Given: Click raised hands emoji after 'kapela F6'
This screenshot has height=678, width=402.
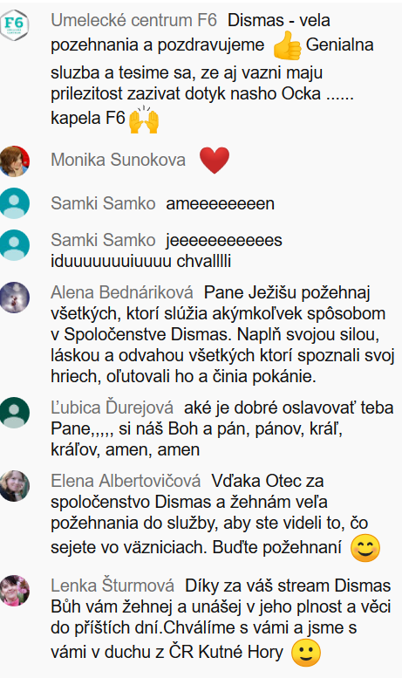Looking at the screenshot, I should 144,119.
